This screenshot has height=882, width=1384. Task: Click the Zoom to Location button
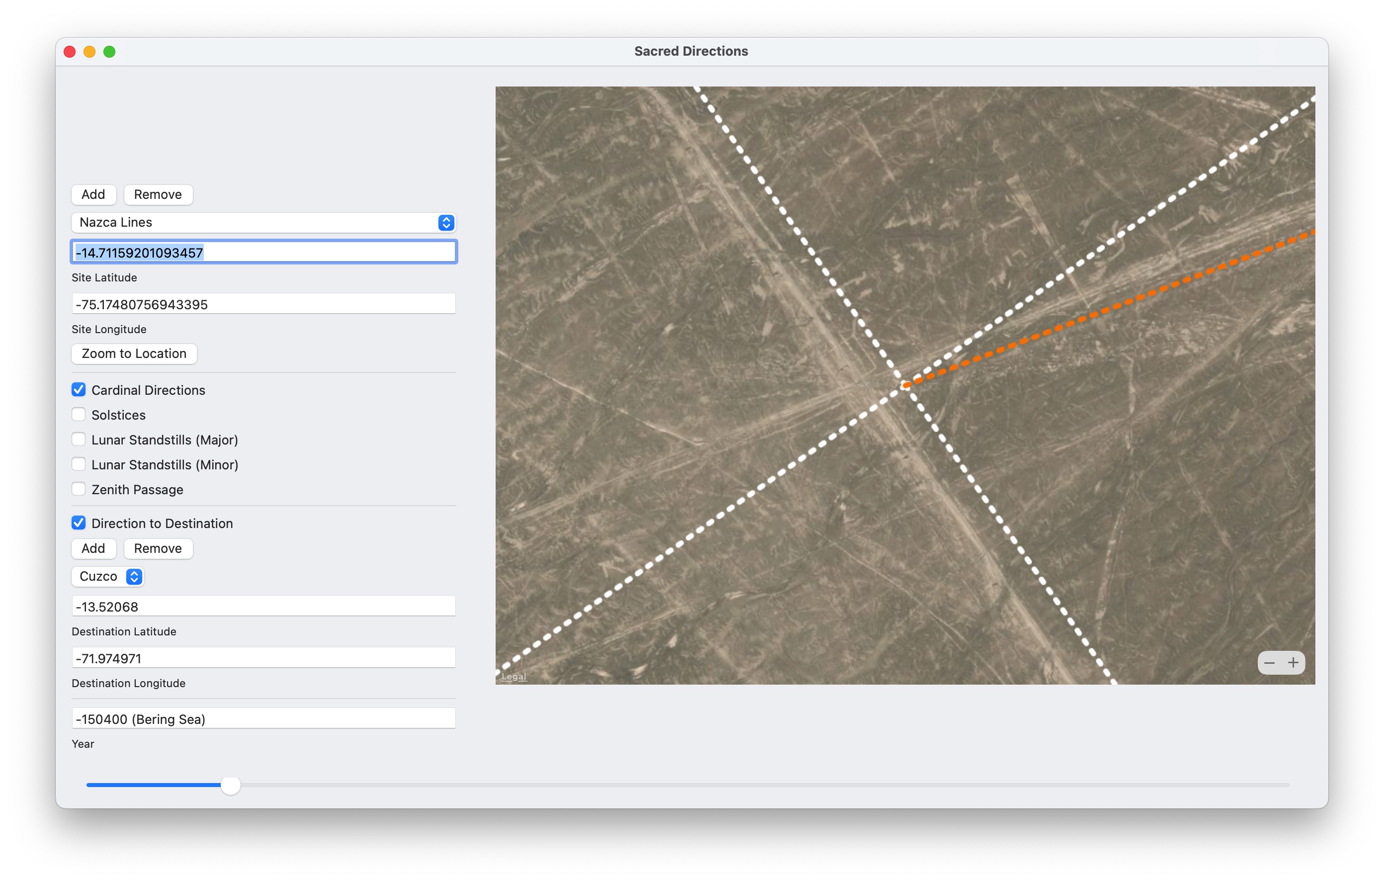pyautogui.click(x=134, y=353)
